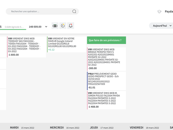Image resolution: width=173 pixels, height=130 pixels.
Task: Click 'Que faire de ses prévisions ?' banner
Action: point(107,40)
